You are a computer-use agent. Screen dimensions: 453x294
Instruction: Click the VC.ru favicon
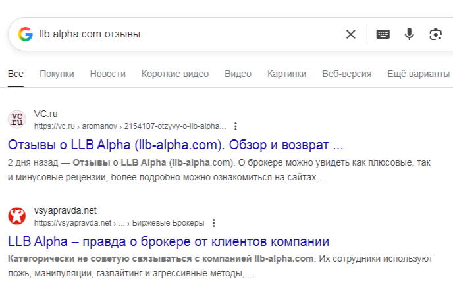(x=16, y=119)
